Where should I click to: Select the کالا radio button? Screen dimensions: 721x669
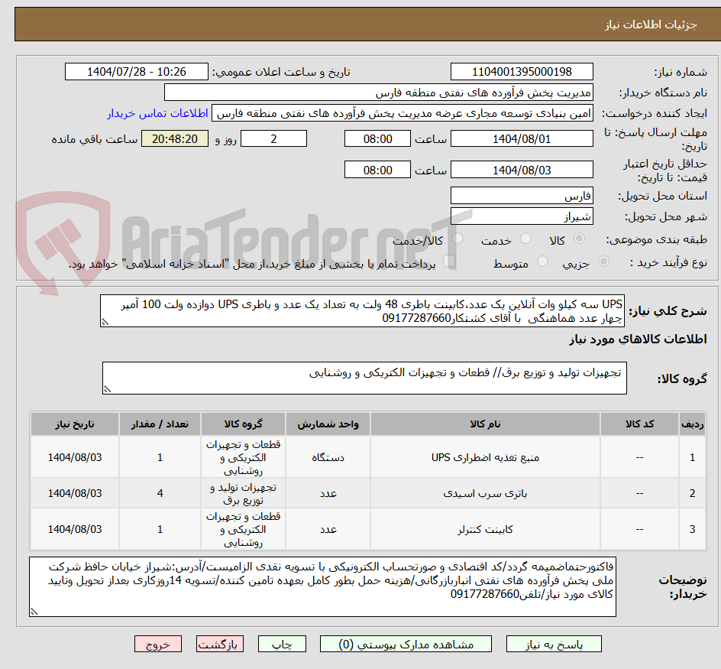click(x=579, y=238)
